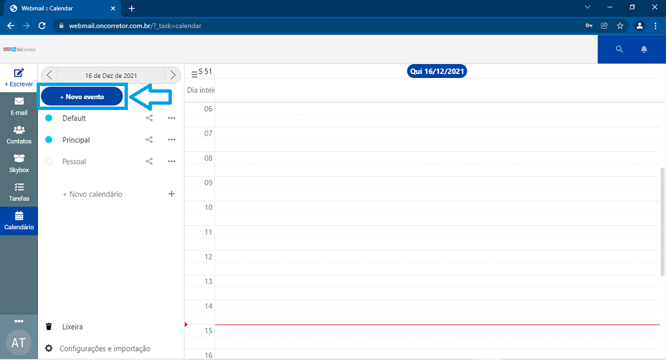Click the Novo evento button
Screen dimensions: 666x360
83,97
